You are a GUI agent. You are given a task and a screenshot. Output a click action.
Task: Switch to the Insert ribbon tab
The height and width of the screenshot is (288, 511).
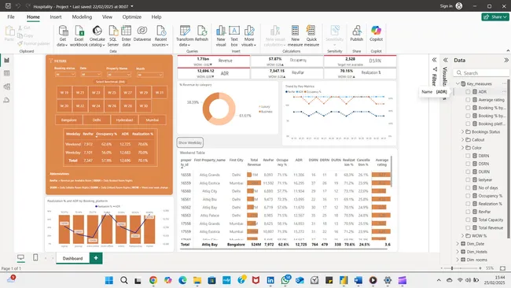(x=56, y=17)
